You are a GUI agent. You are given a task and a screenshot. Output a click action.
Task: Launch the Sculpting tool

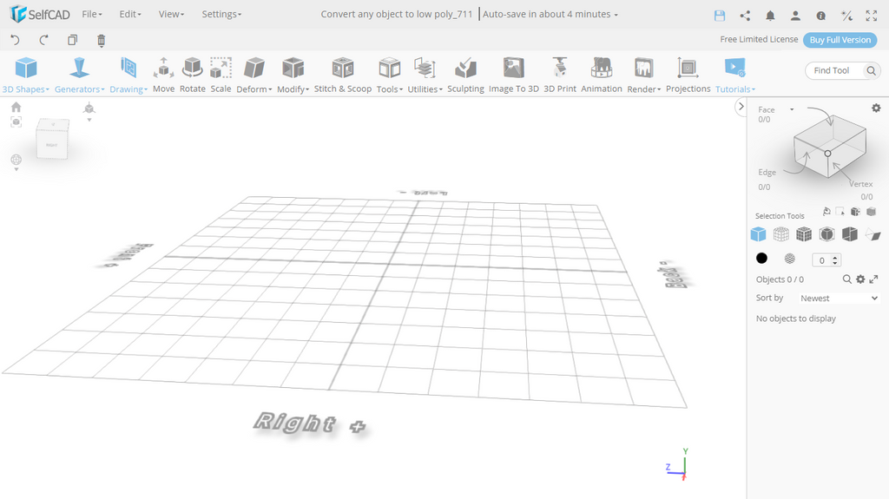(465, 75)
